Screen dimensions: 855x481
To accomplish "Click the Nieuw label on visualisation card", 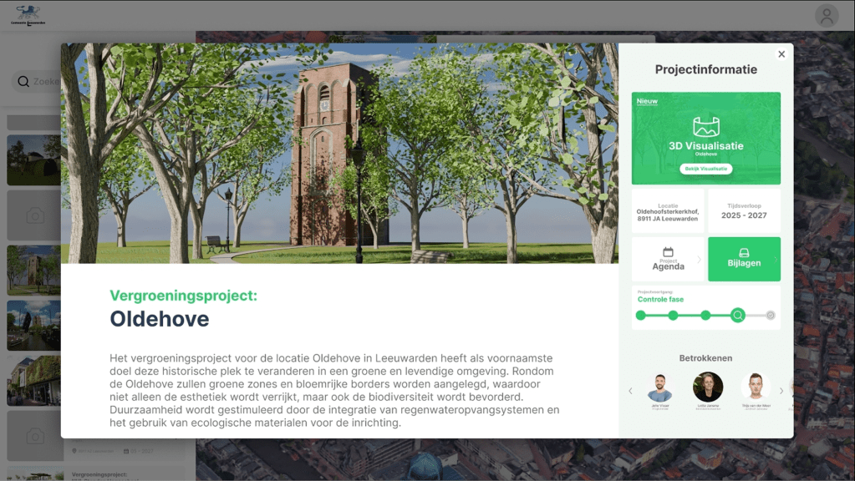I will (x=648, y=101).
